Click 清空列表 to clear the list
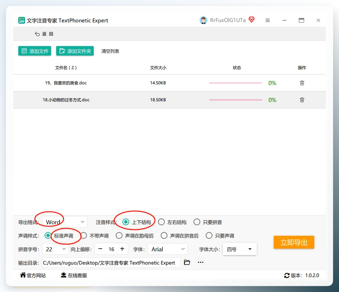 click(110, 51)
